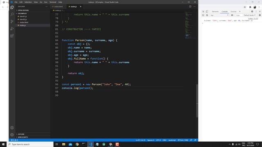Click errors and warnings status bar indicator

[14, 140]
